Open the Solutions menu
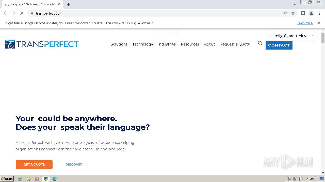The image size is (325, 182). (x=119, y=44)
